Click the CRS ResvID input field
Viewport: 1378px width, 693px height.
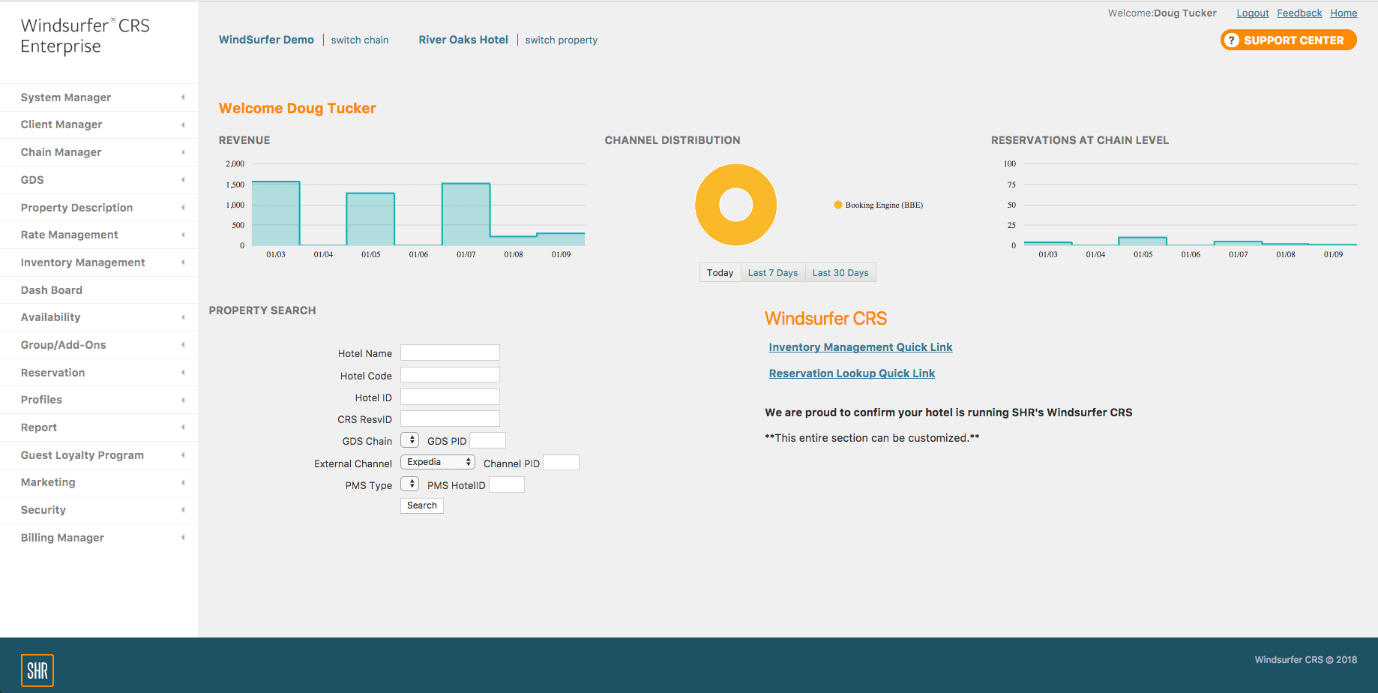[450, 418]
